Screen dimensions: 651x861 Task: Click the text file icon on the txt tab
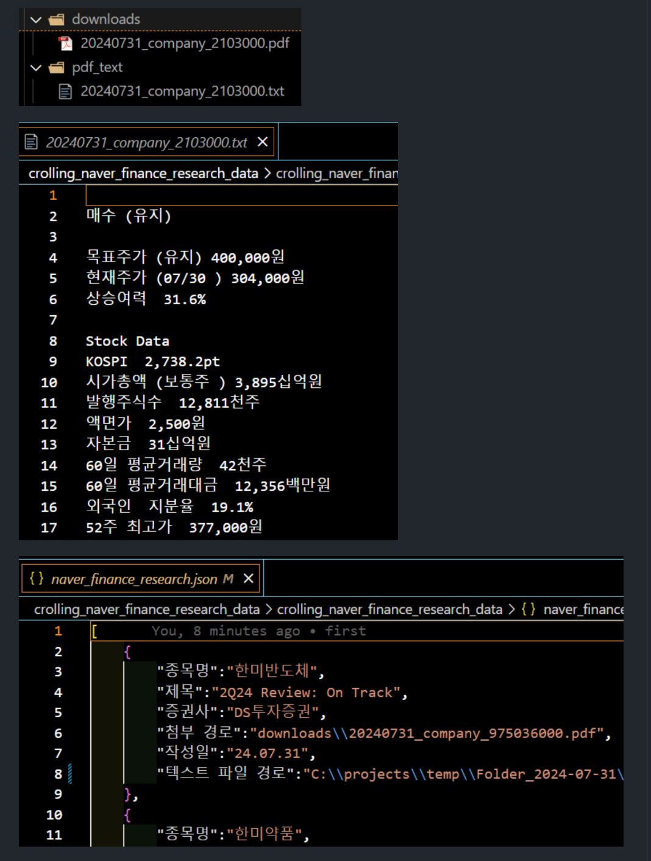(31, 142)
